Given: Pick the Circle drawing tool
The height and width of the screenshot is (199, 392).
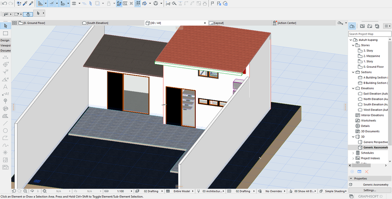Looking at the screenshot, I should 5,130.
